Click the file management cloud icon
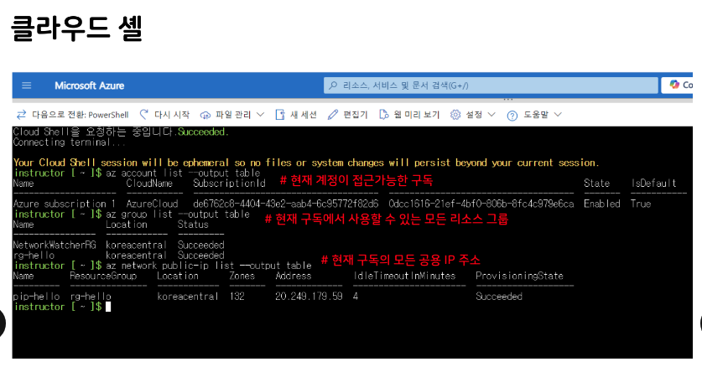Image resolution: width=702 pixels, height=372 pixels. pos(205,116)
